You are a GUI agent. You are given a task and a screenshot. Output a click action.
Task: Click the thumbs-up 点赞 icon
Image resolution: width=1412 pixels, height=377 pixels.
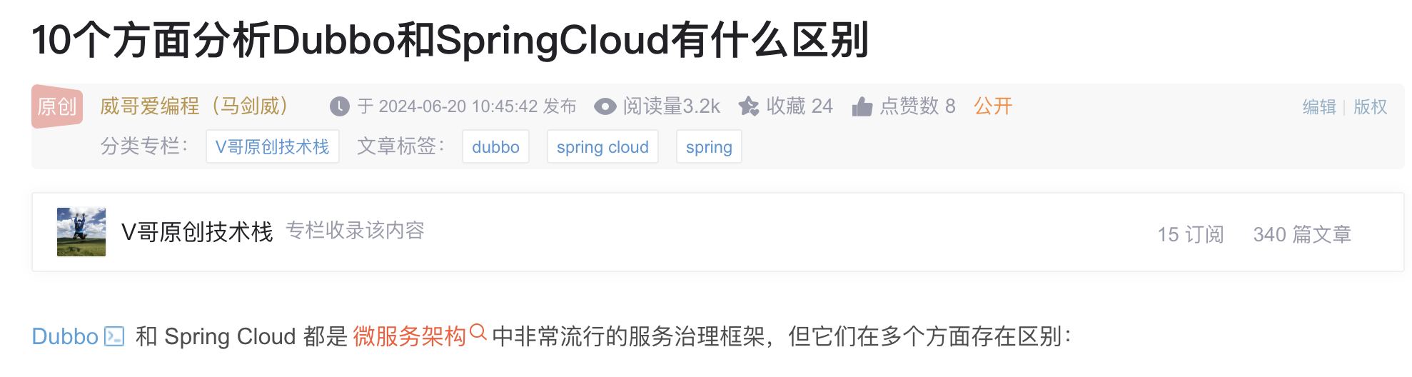862,106
